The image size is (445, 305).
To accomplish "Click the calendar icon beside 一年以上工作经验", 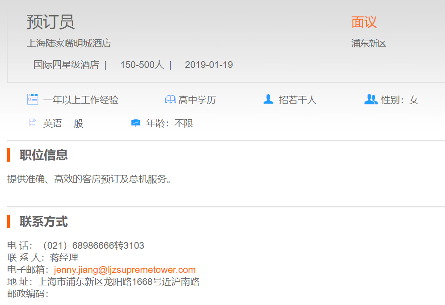I will pyautogui.click(x=33, y=100).
